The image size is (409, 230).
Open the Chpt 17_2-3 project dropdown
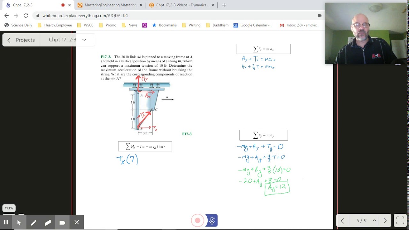coord(67,40)
